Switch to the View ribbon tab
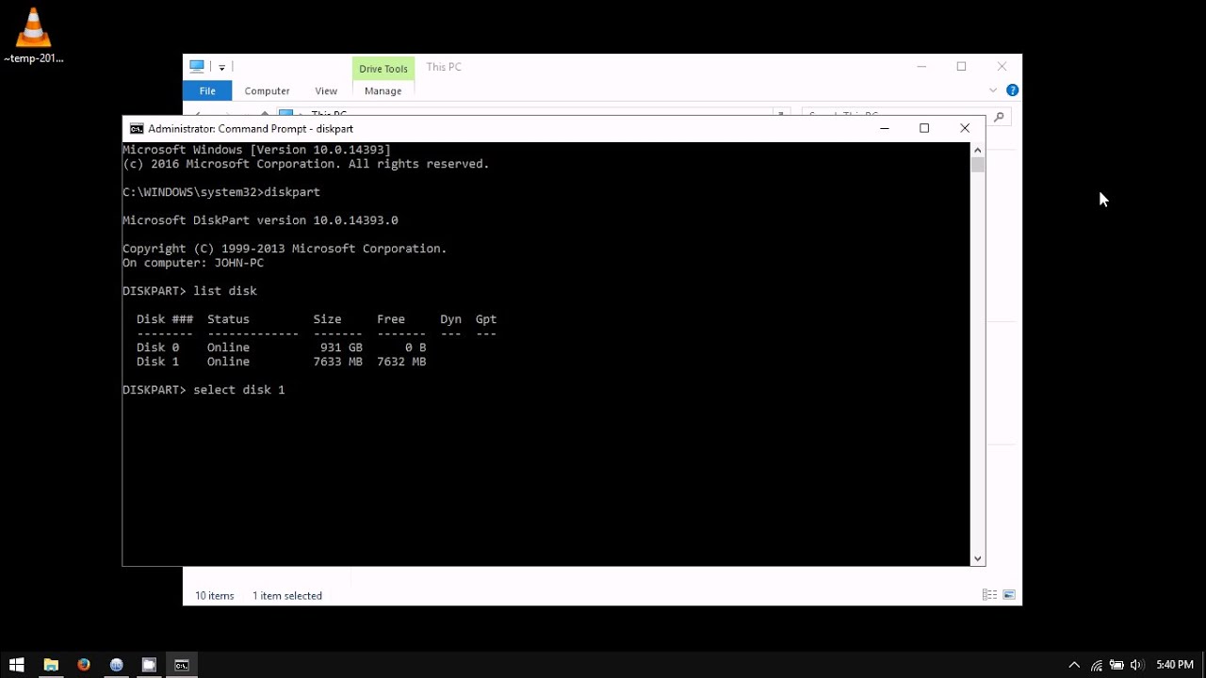The width and height of the screenshot is (1206, 678). (326, 90)
